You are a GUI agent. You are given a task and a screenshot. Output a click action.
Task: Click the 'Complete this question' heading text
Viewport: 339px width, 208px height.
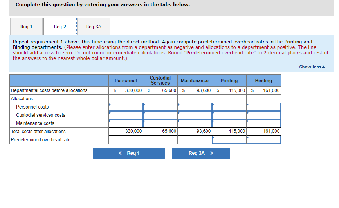[103, 5]
